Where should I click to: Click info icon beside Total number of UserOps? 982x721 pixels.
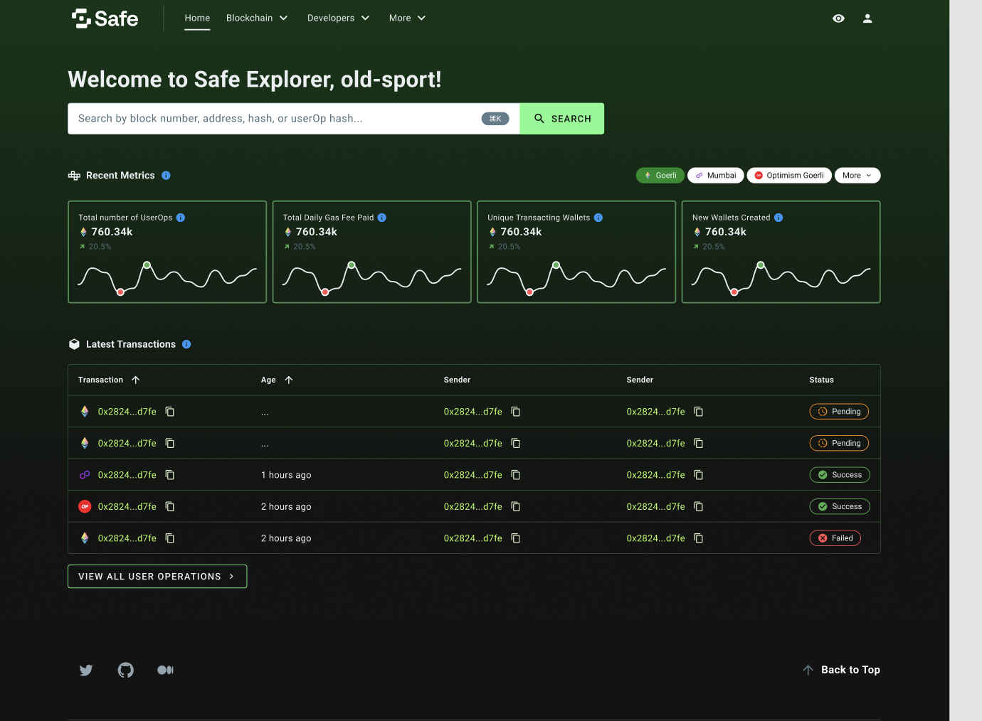pos(181,218)
